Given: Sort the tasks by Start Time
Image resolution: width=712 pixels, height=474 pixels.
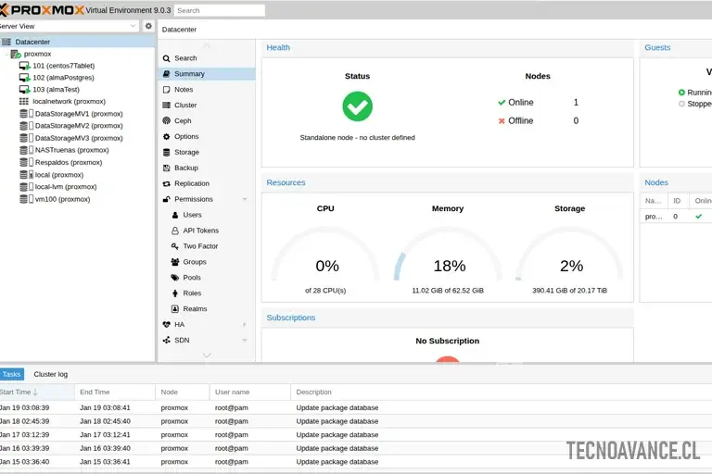Looking at the screenshot, I should [x=36, y=392].
